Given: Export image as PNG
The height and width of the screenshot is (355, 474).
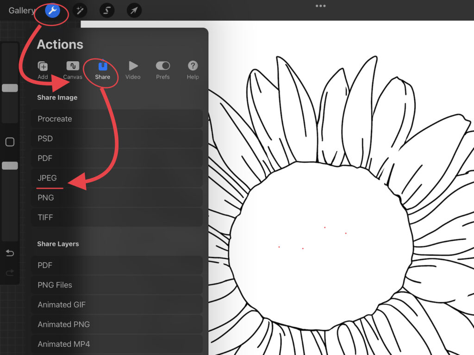Looking at the screenshot, I should pos(117,198).
